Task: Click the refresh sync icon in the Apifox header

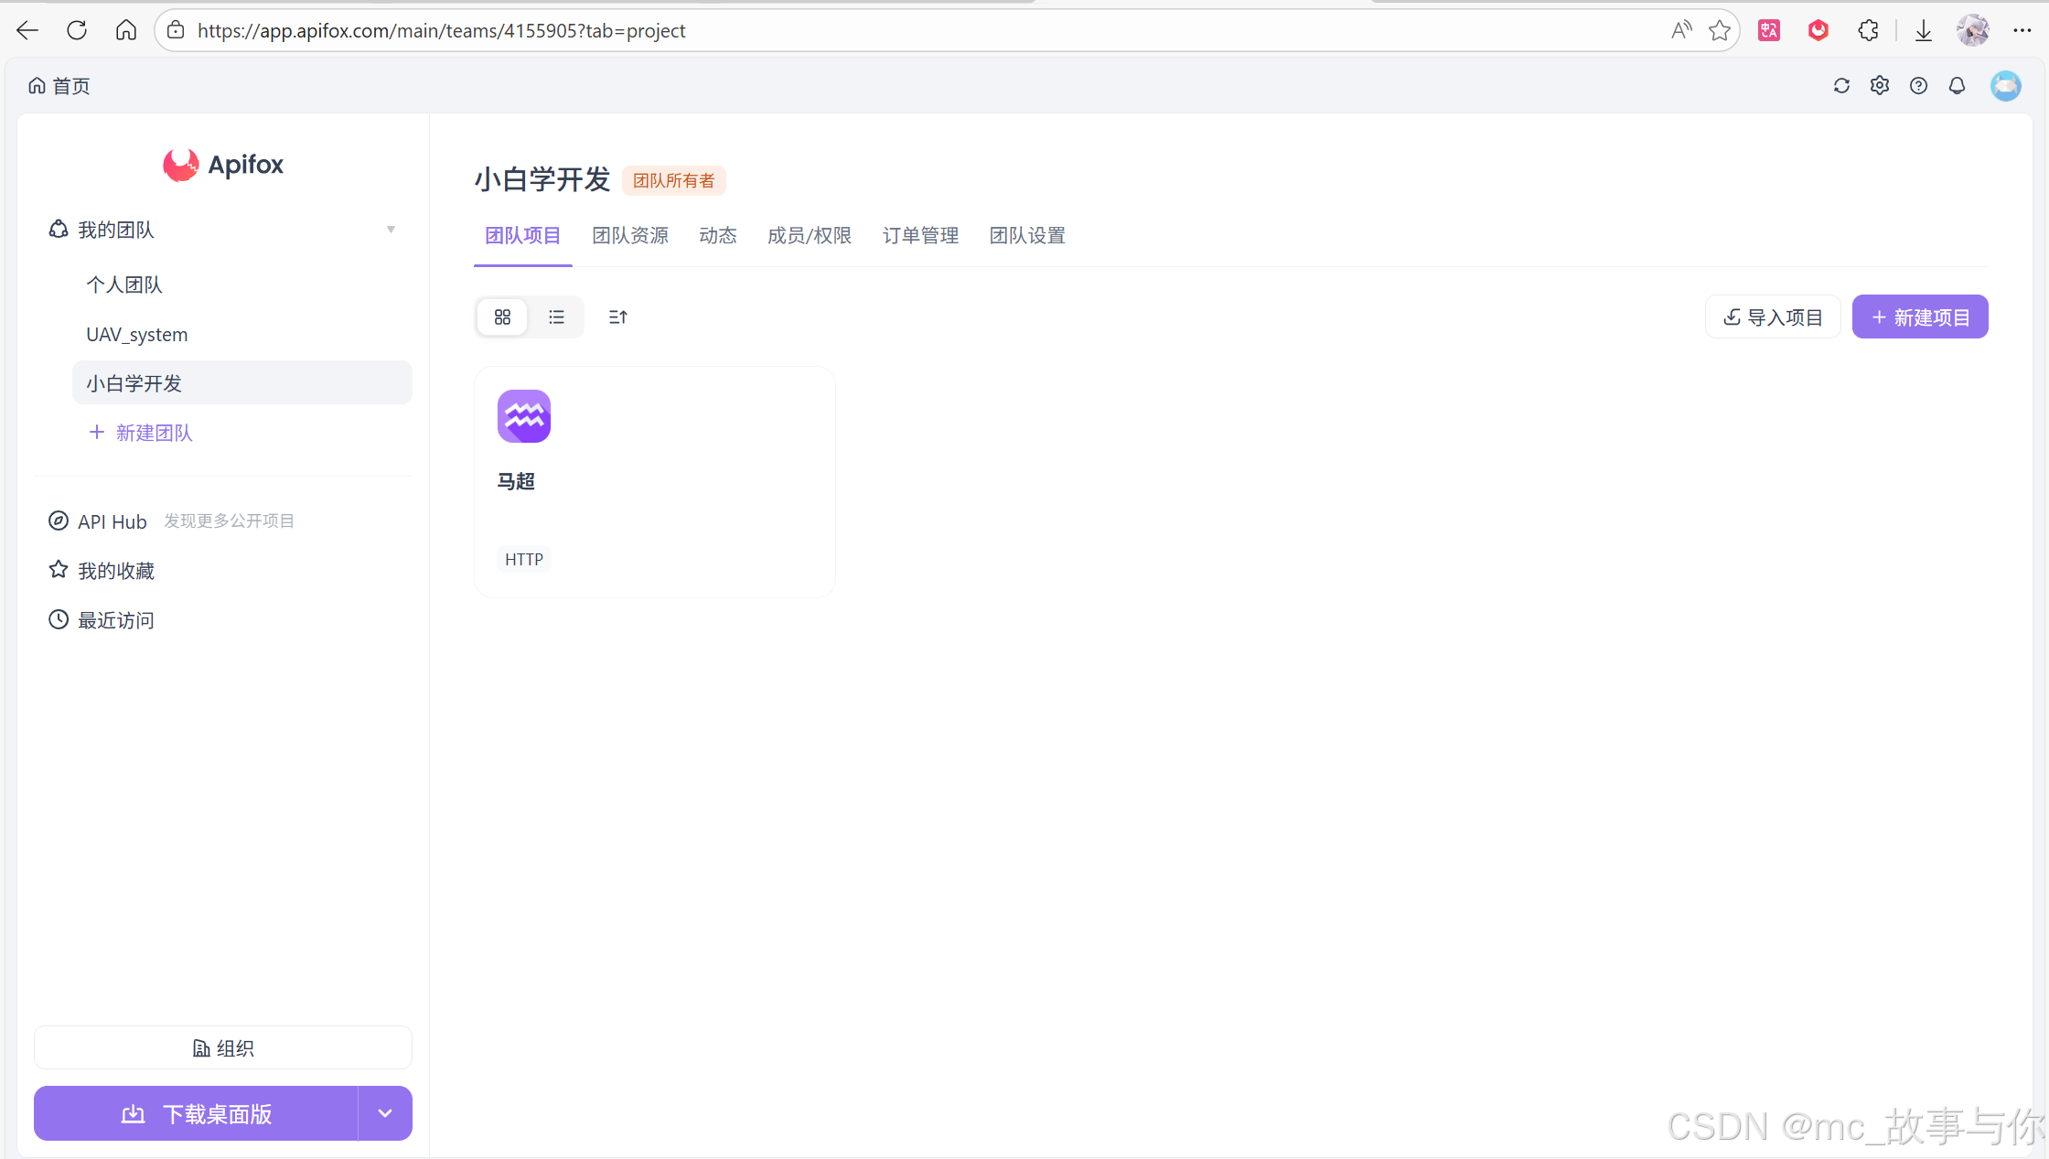Action: (x=1841, y=86)
